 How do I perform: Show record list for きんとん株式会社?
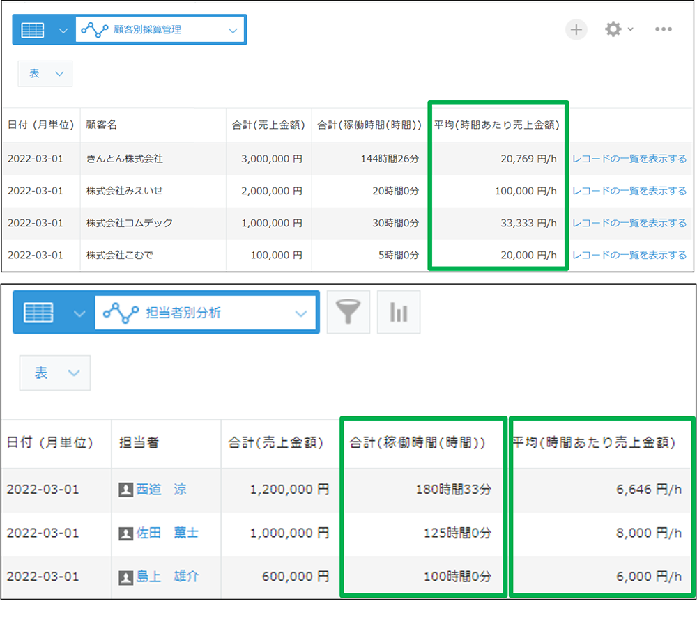tap(629, 159)
